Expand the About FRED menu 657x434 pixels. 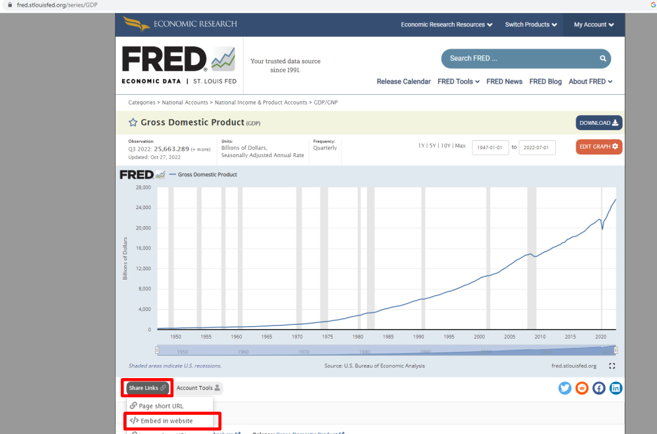click(x=591, y=82)
